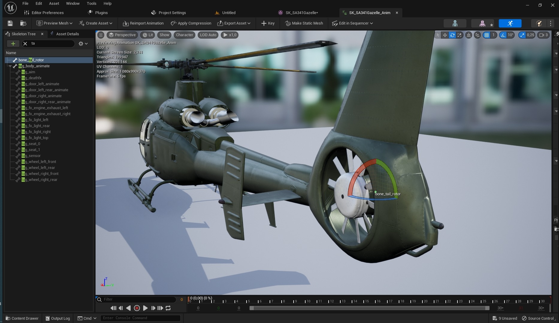Switch to the Asset Details tab

[67, 34]
